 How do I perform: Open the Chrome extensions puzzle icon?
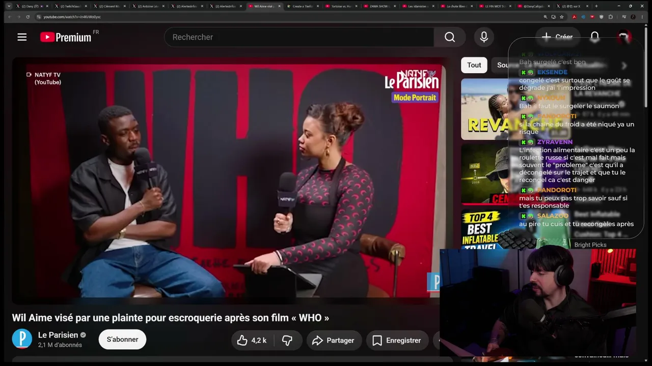pos(611,17)
